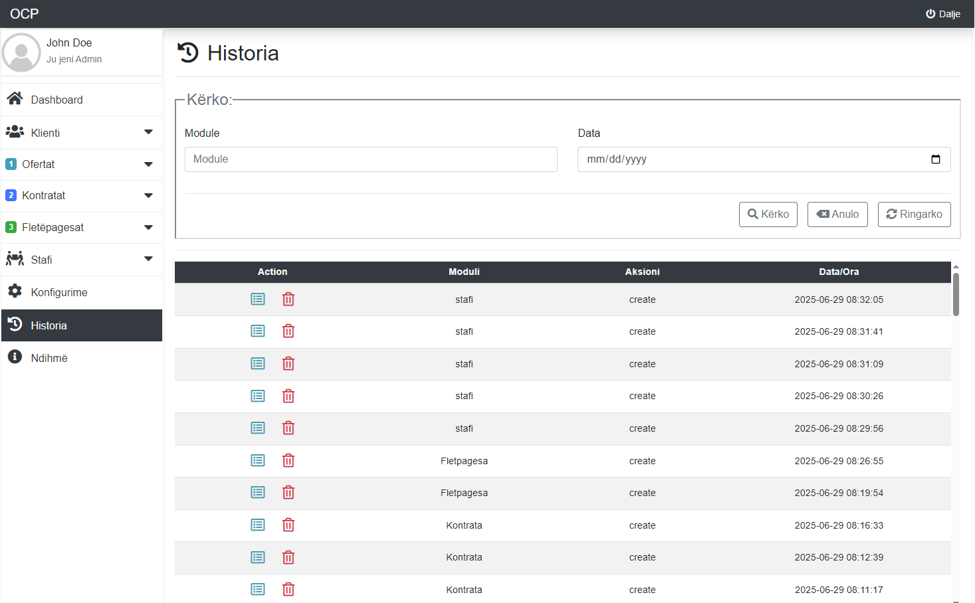Click the Data date input field
Image resolution: width=975 pixels, height=603 pixels.
coord(764,159)
